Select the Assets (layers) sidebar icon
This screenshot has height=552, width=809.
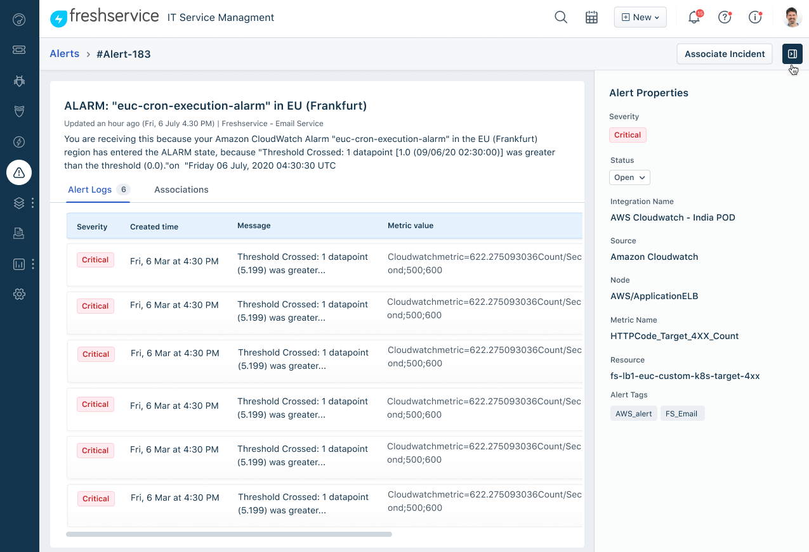tap(19, 203)
